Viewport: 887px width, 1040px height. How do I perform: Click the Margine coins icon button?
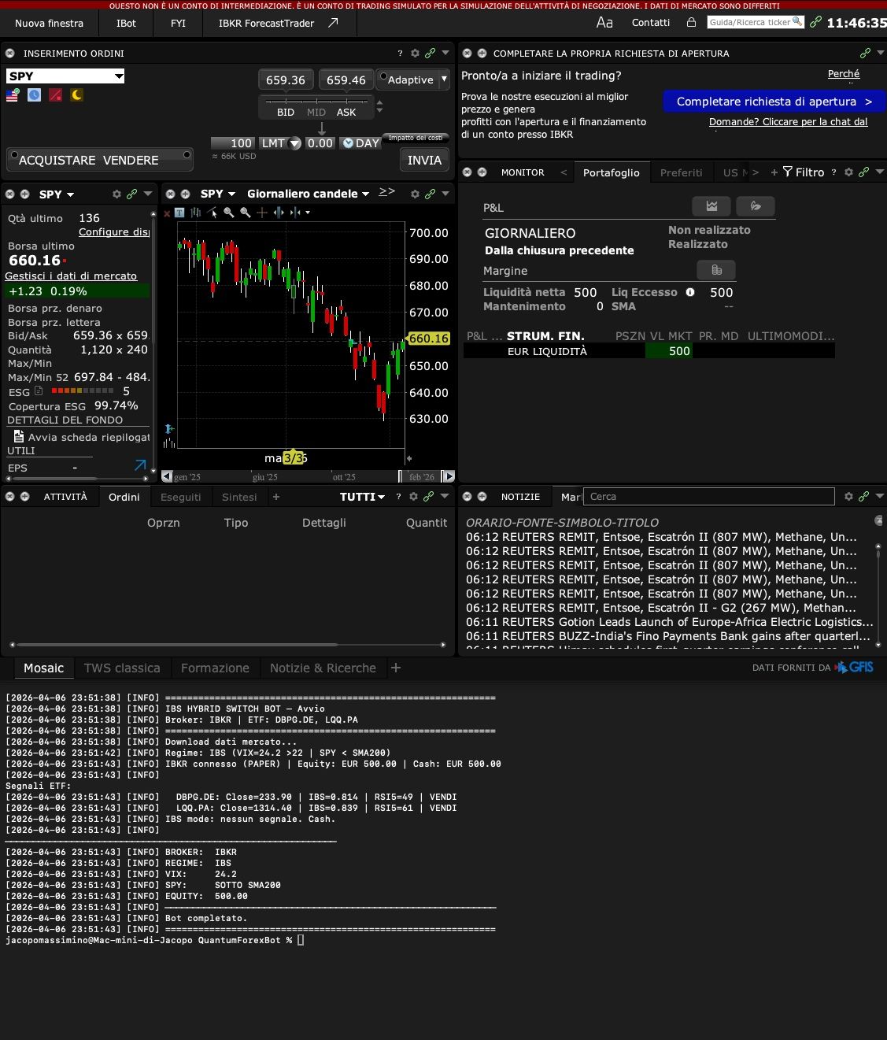(716, 270)
